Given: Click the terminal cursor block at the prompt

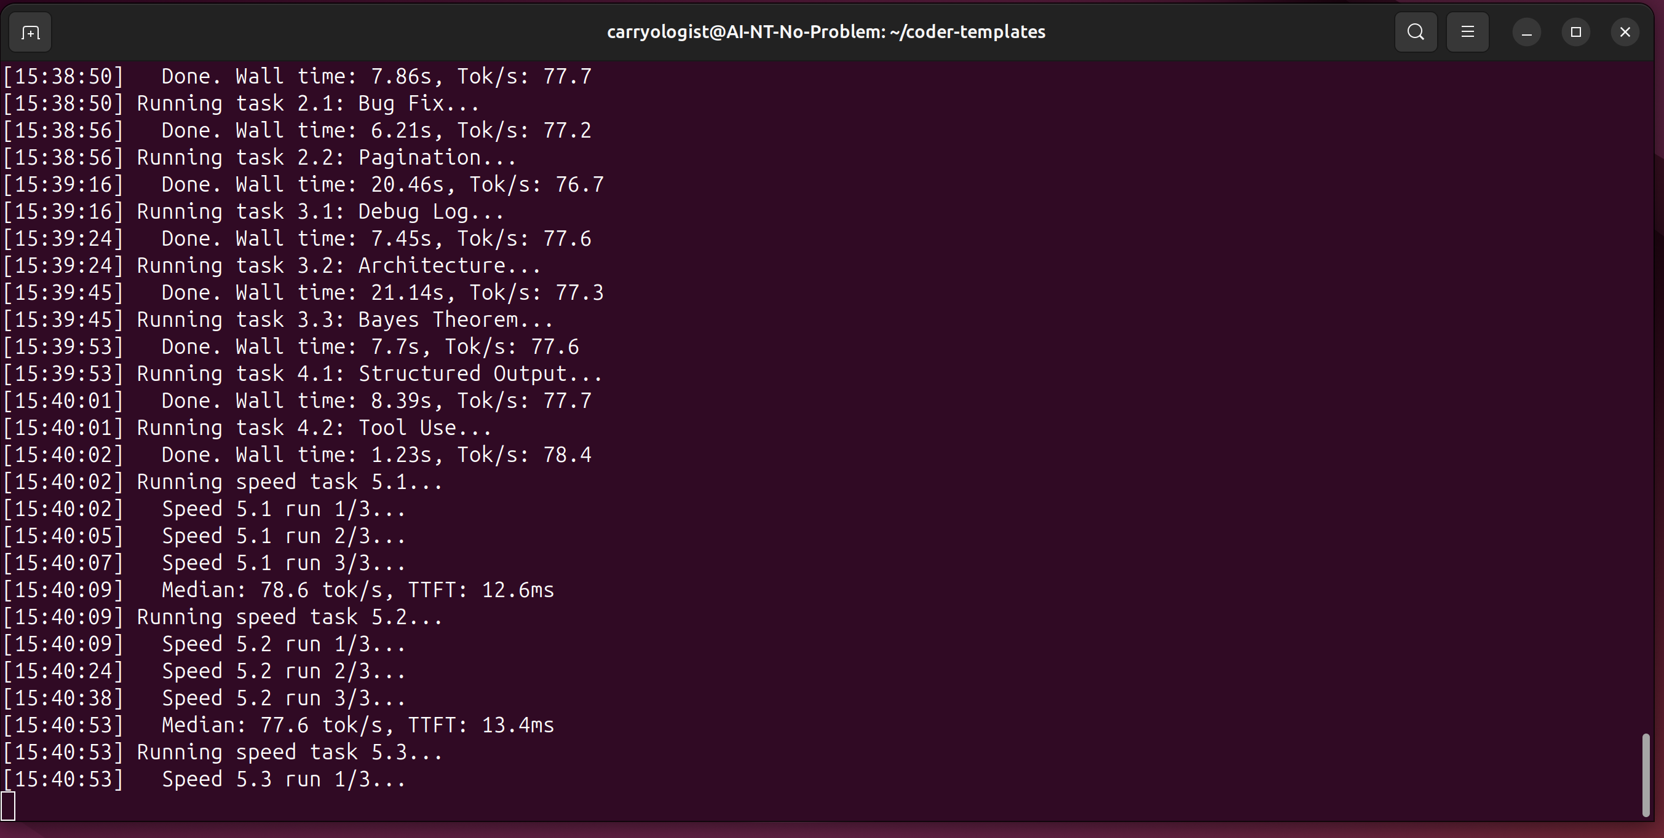Looking at the screenshot, I should click(8, 807).
